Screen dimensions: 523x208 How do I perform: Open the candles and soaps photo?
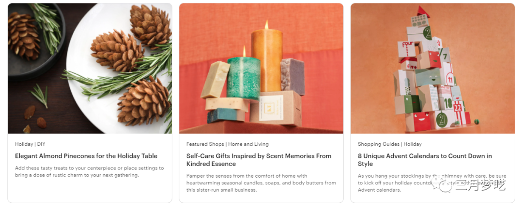(x=261, y=69)
